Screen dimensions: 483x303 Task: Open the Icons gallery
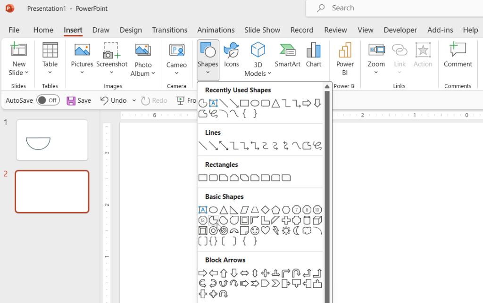(231, 57)
